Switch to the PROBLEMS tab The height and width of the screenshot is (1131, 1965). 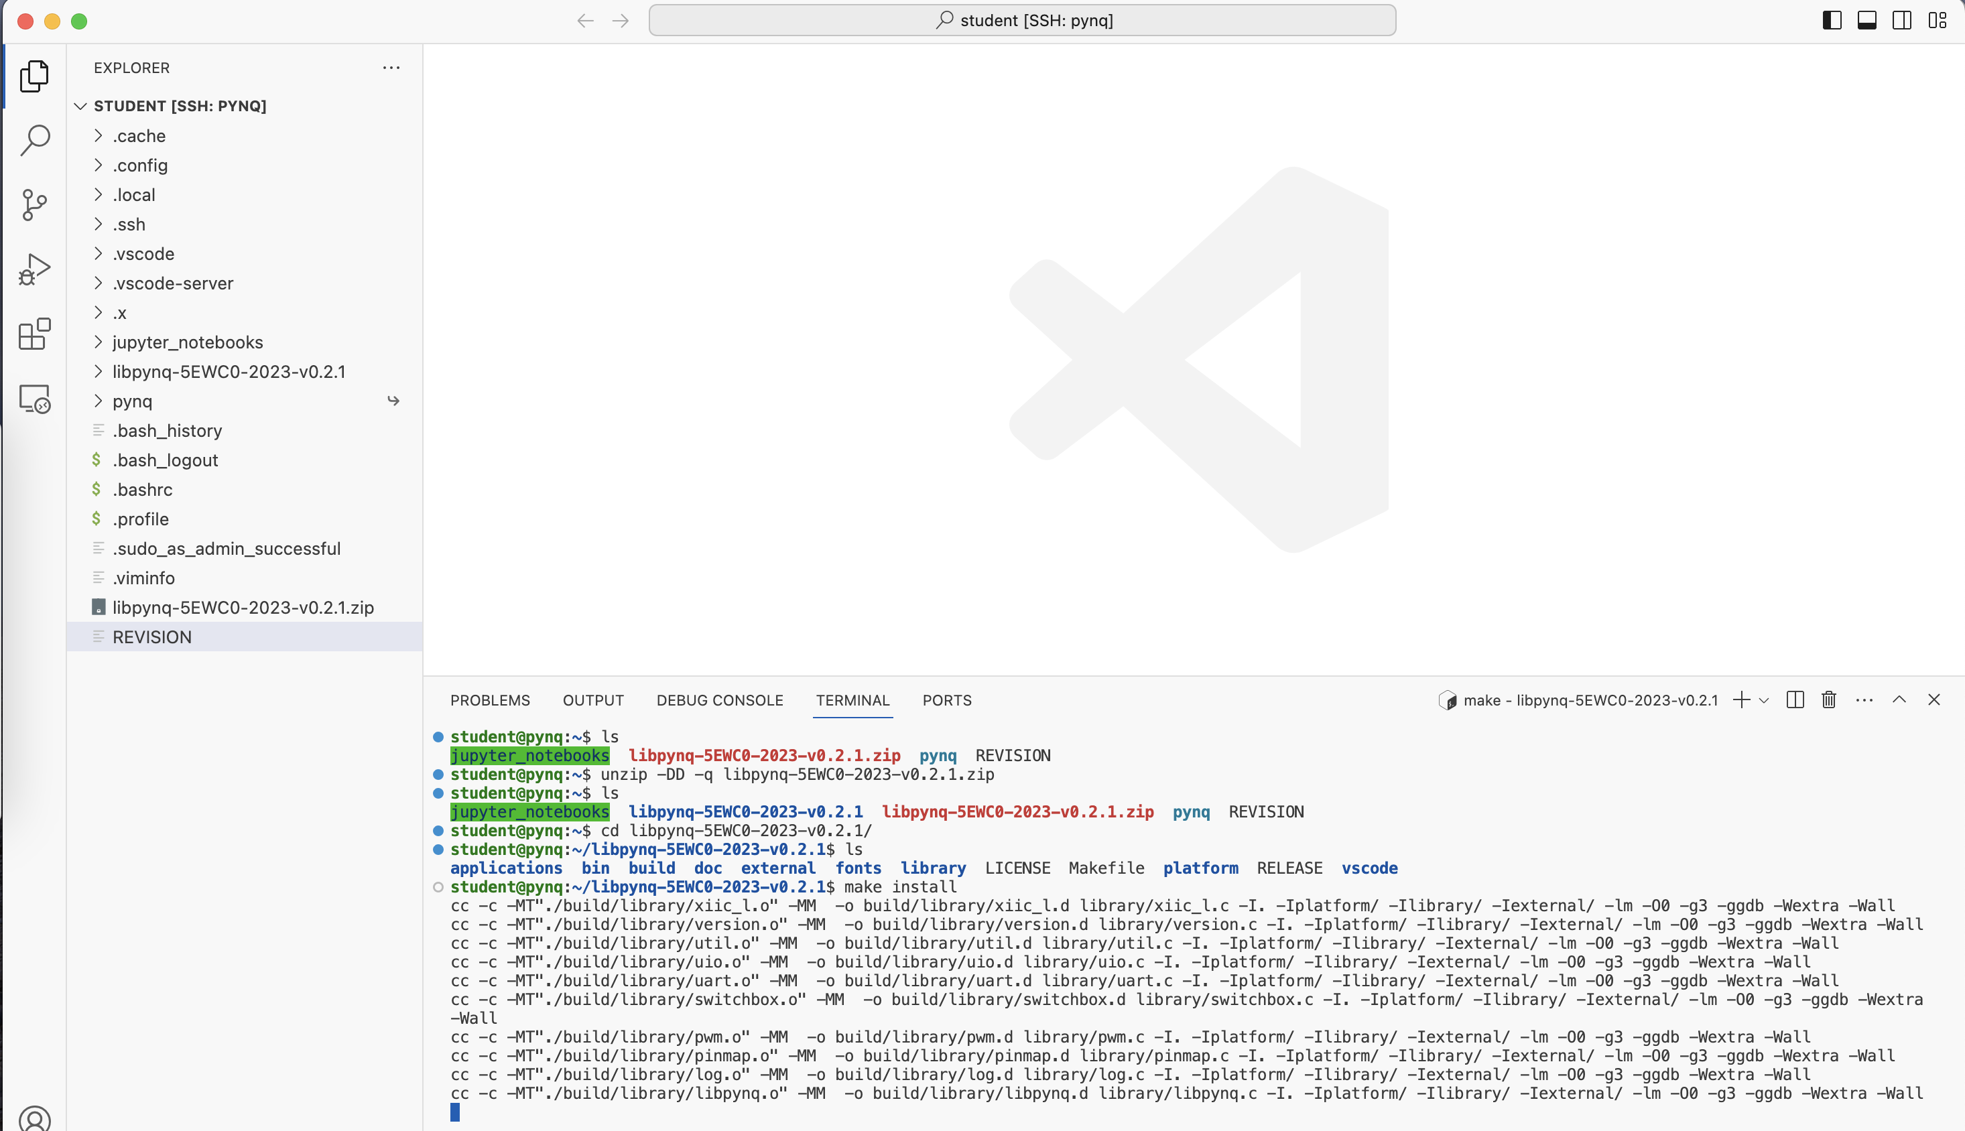pyautogui.click(x=491, y=701)
